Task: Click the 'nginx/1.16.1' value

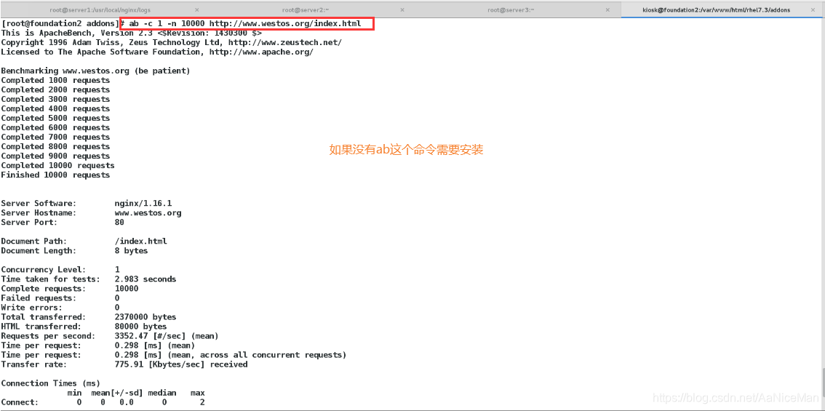Action: [x=143, y=204]
